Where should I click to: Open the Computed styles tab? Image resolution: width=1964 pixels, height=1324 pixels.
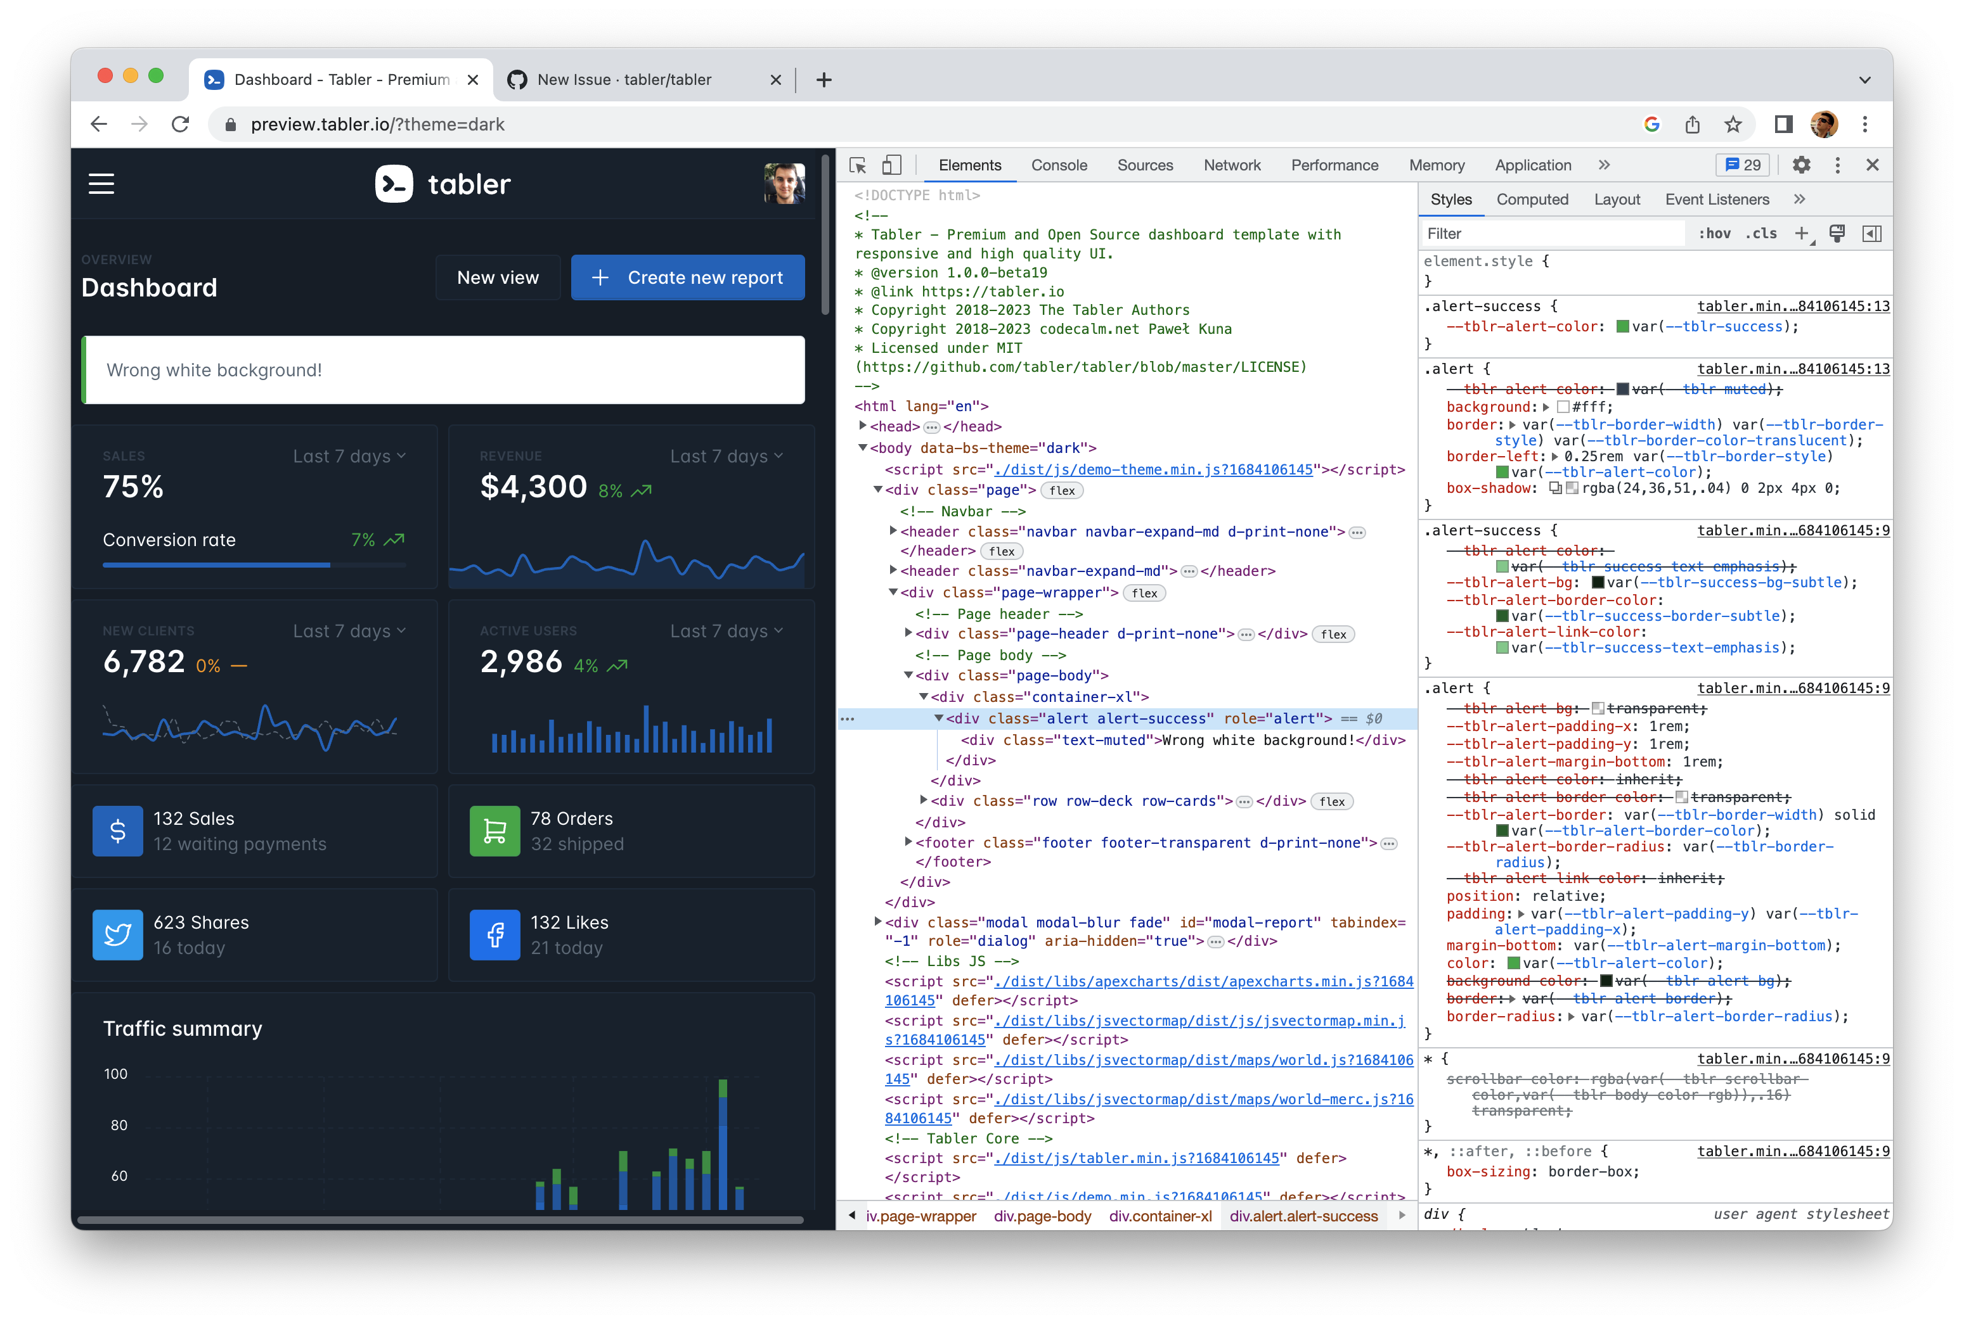(1532, 200)
